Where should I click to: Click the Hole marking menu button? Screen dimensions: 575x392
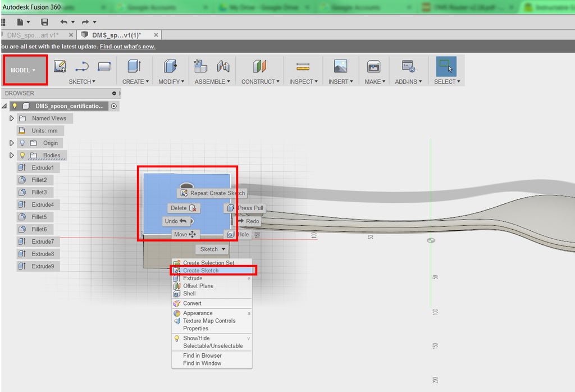tap(238, 234)
